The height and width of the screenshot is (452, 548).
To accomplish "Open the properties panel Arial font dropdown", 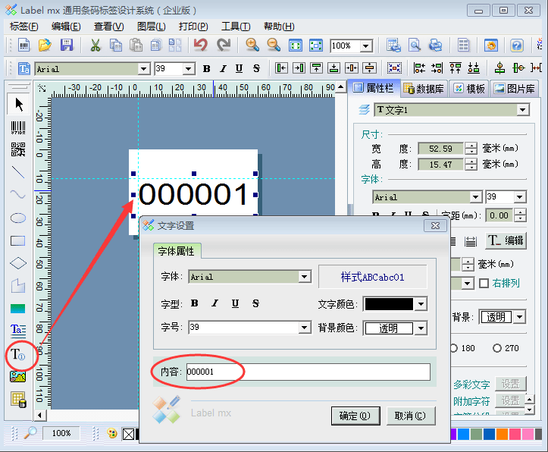I will coord(476,197).
